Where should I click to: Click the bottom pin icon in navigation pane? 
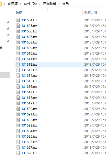coord(8,41)
